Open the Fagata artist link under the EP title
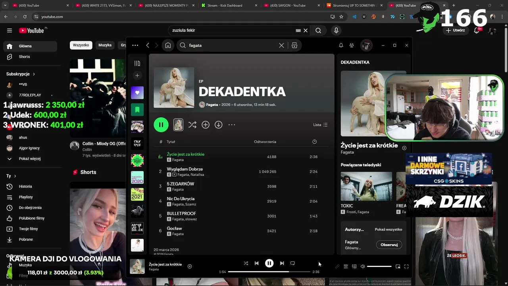 coord(212,104)
